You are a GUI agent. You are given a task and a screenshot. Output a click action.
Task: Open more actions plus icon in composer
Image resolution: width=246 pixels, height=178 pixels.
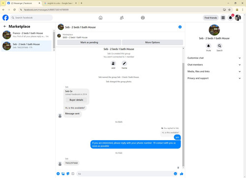58,174
